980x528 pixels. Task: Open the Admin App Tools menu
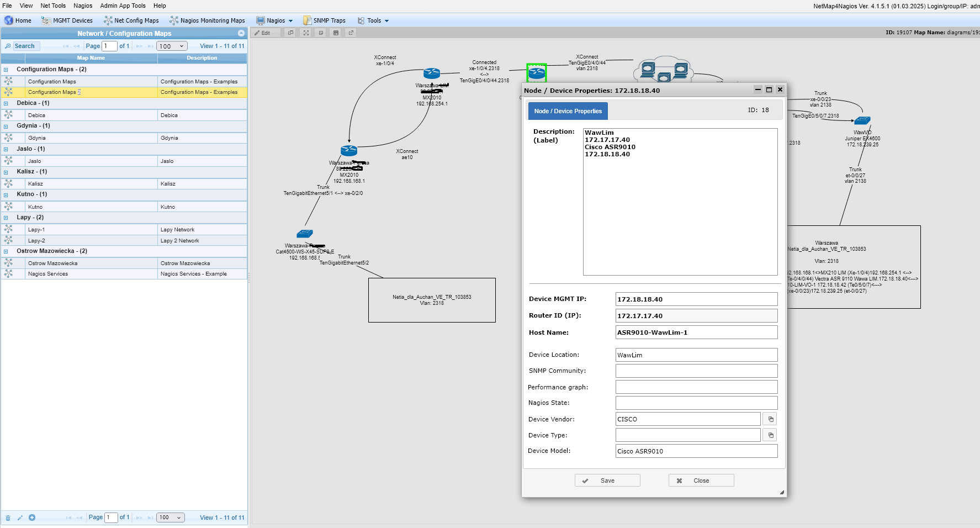point(123,6)
